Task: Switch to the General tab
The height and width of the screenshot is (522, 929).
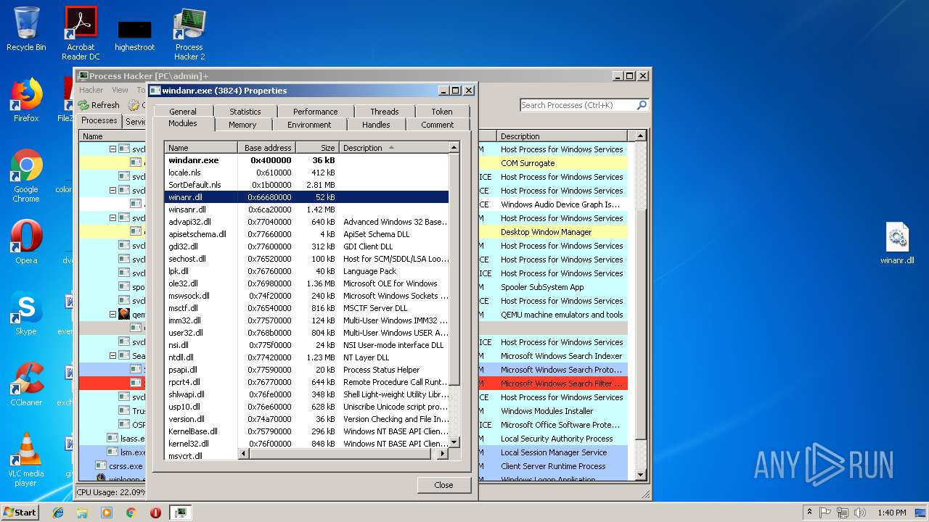Action: coord(183,112)
